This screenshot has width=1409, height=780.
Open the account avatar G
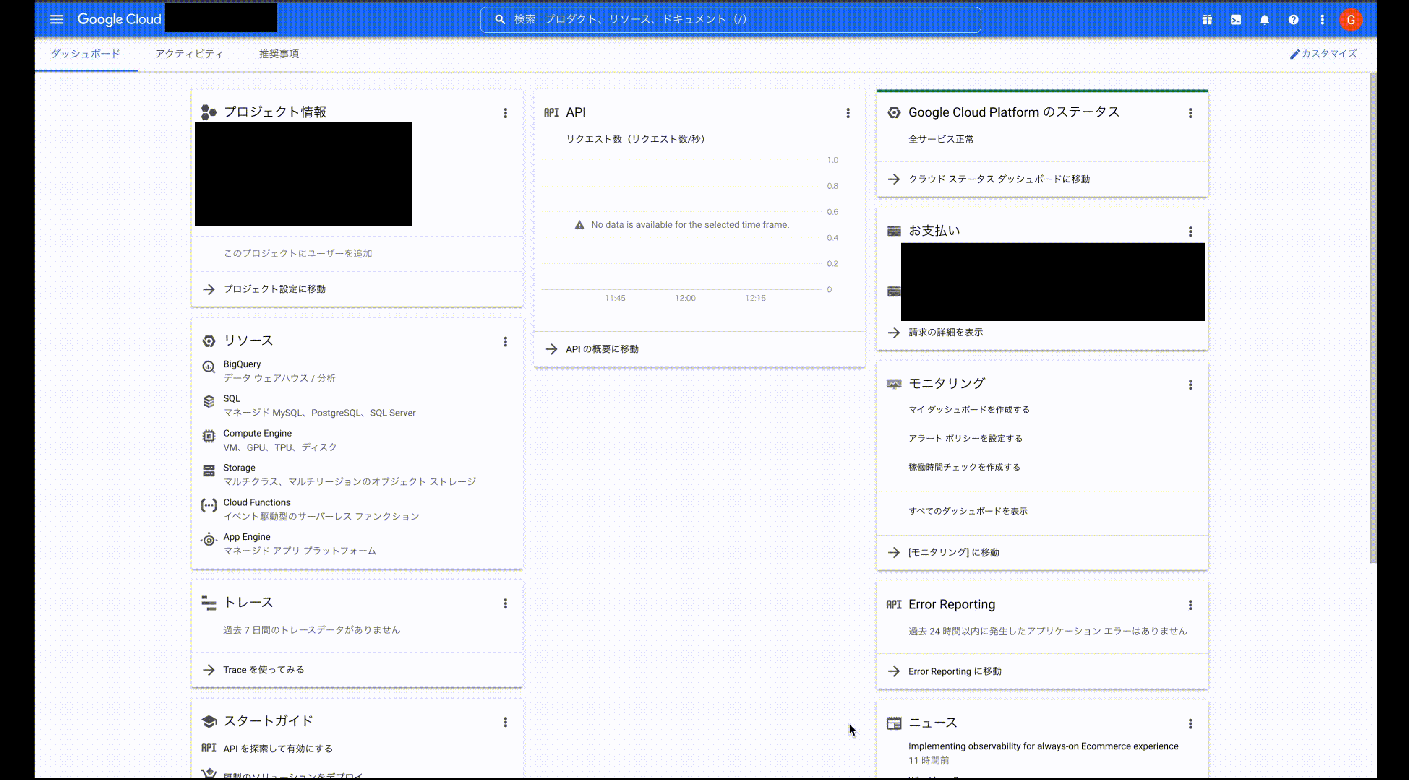tap(1351, 20)
